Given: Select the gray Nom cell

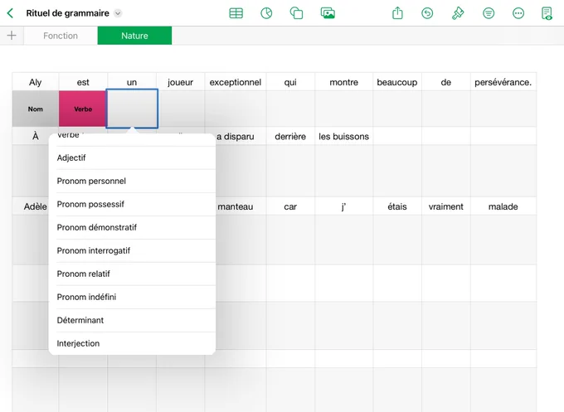Looking at the screenshot, I should (35, 109).
